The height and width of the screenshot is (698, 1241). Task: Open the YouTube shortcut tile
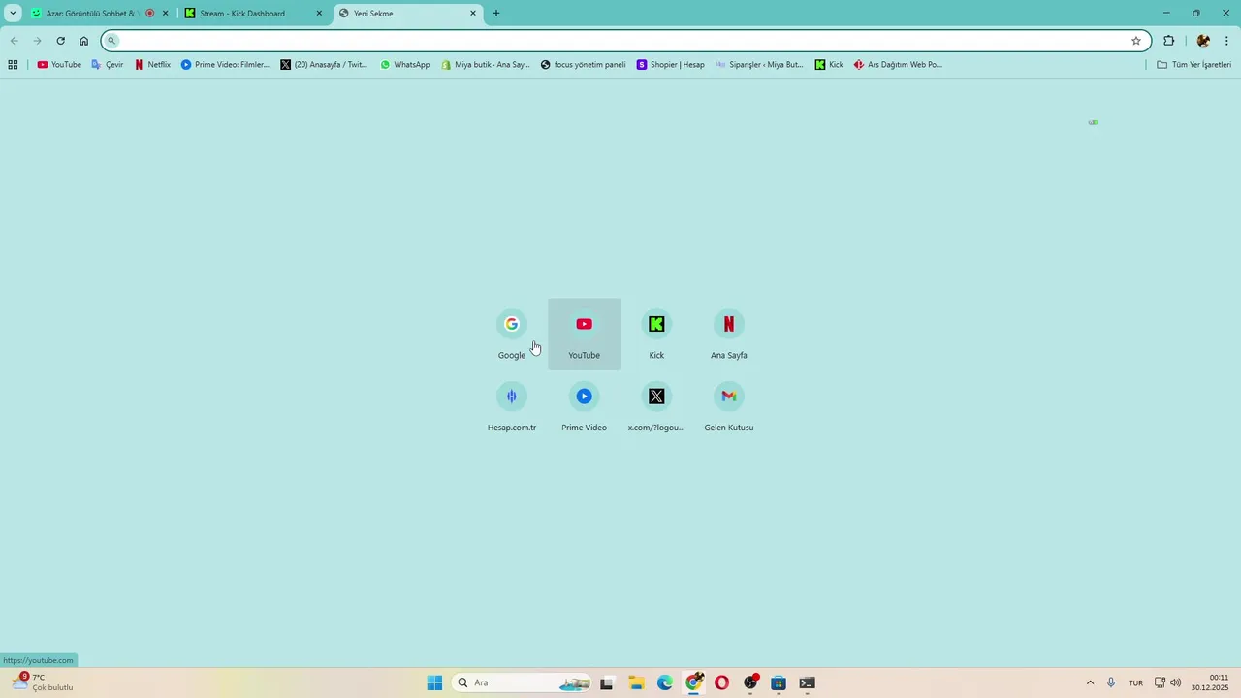[584, 334]
